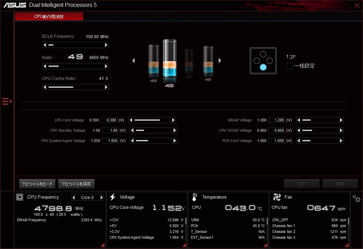Viewport: 363px width, 249px height.
Task: Expand the Voltage panel corner triangle
Action: tap(184, 244)
